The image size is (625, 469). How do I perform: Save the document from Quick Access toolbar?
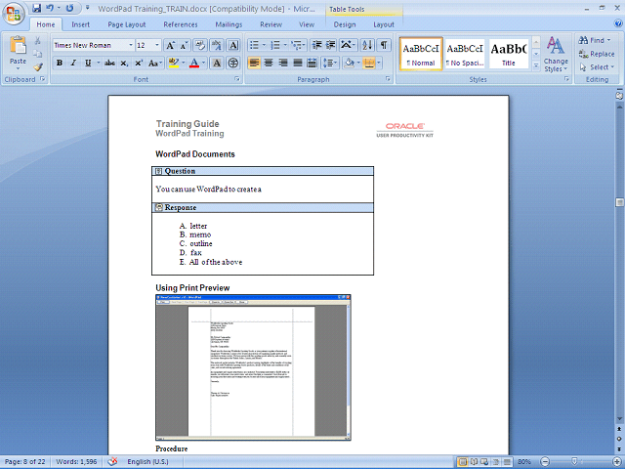(37, 8)
